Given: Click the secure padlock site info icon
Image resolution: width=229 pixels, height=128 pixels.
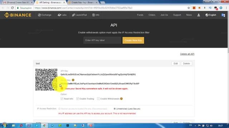Looking at the screenshot, I should click(x=18, y=8).
